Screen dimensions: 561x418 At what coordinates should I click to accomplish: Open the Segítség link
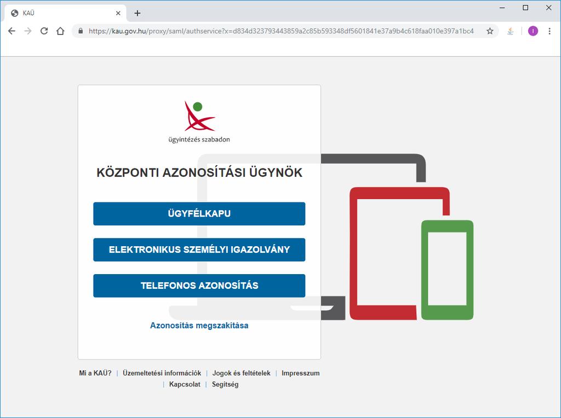pyautogui.click(x=225, y=385)
